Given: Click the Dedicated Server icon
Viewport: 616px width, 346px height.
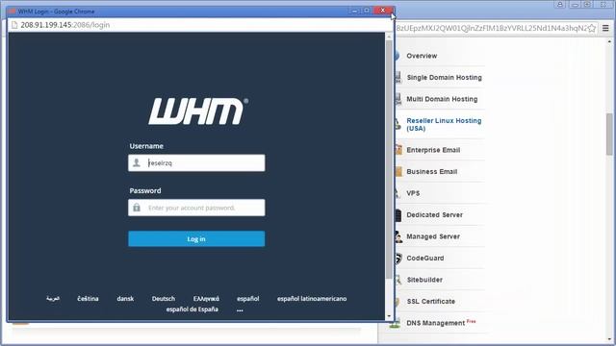Looking at the screenshot, I should pos(398,215).
